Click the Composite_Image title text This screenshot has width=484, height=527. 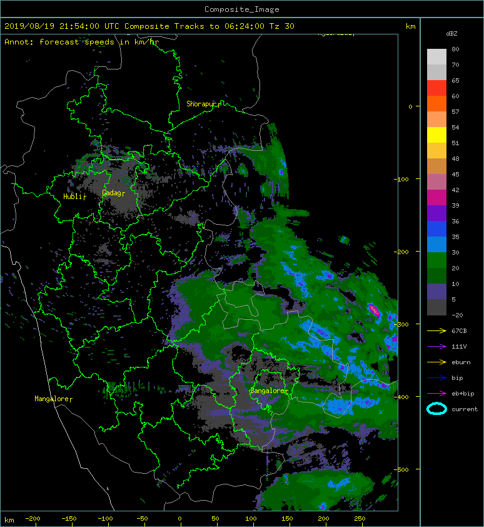(x=242, y=9)
